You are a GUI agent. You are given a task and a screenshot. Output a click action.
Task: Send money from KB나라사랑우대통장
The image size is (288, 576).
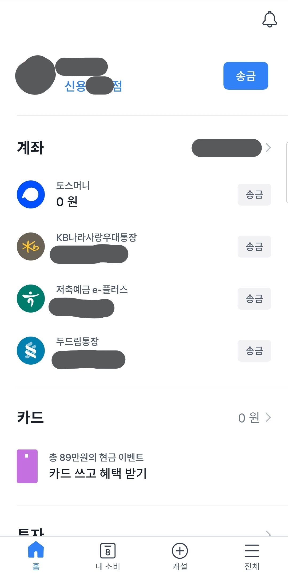pos(254,247)
